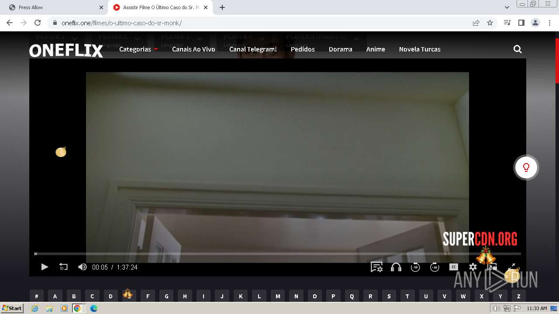This screenshot has width=559, height=314.
Task: Open File Explorer from taskbar
Action: [49, 308]
